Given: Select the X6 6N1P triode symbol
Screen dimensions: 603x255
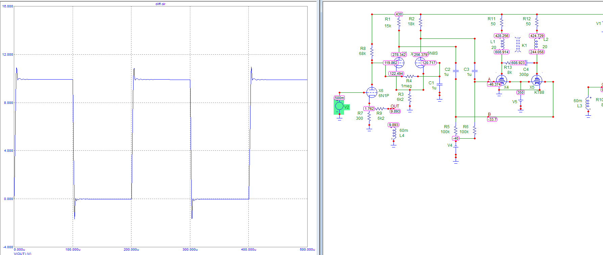Looking at the screenshot, I should [x=371, y=92].
